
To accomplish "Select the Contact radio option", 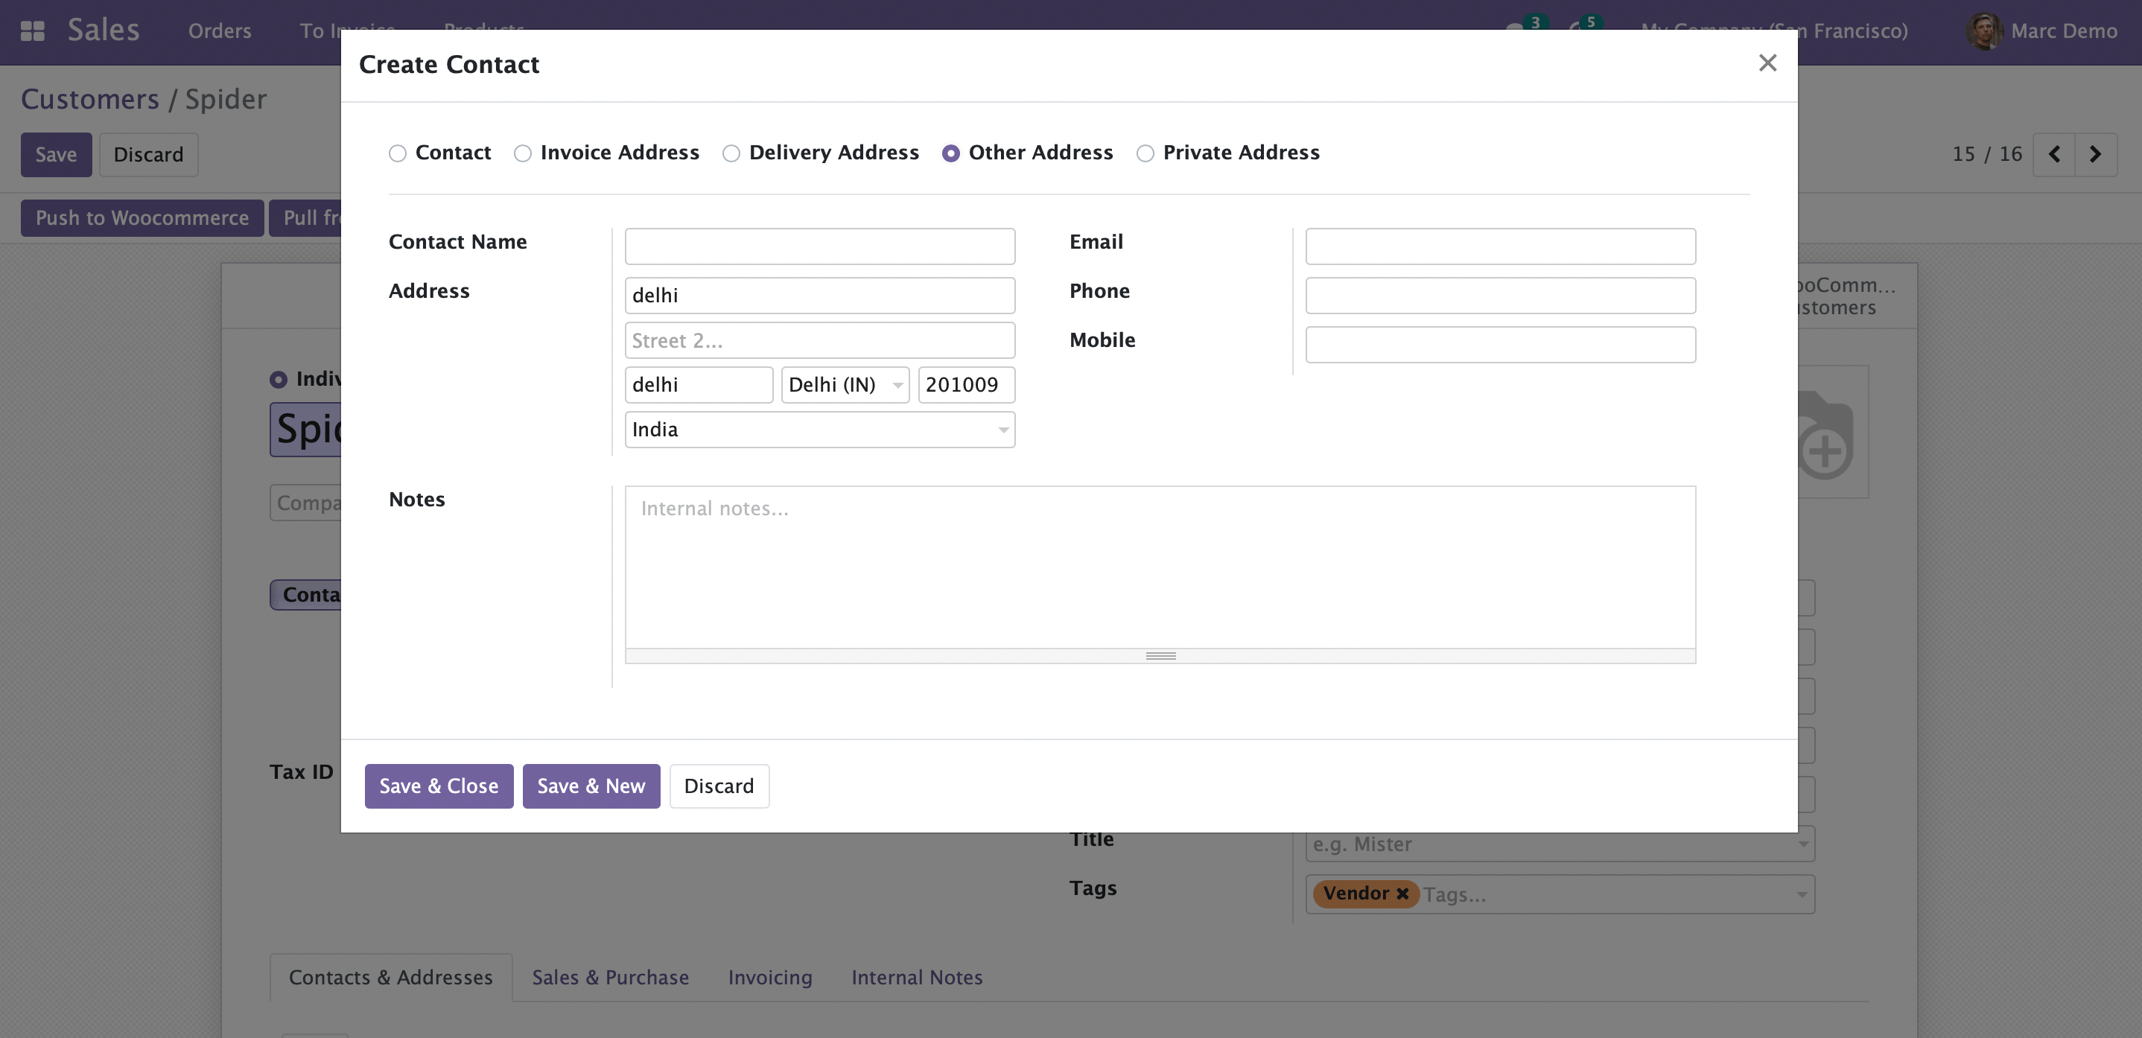I will tap(398, 153).
